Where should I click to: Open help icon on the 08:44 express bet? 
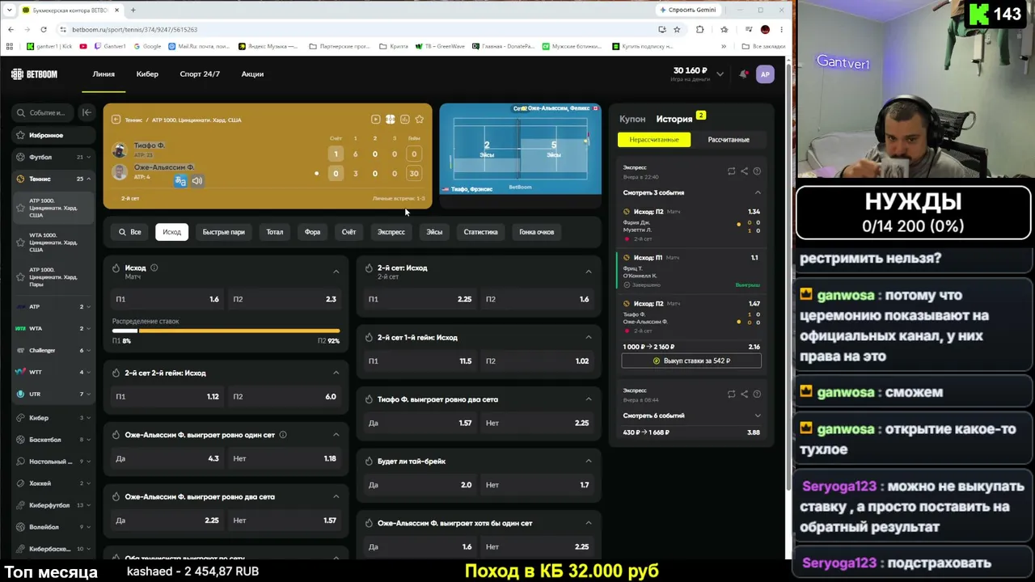pos(757,394)
